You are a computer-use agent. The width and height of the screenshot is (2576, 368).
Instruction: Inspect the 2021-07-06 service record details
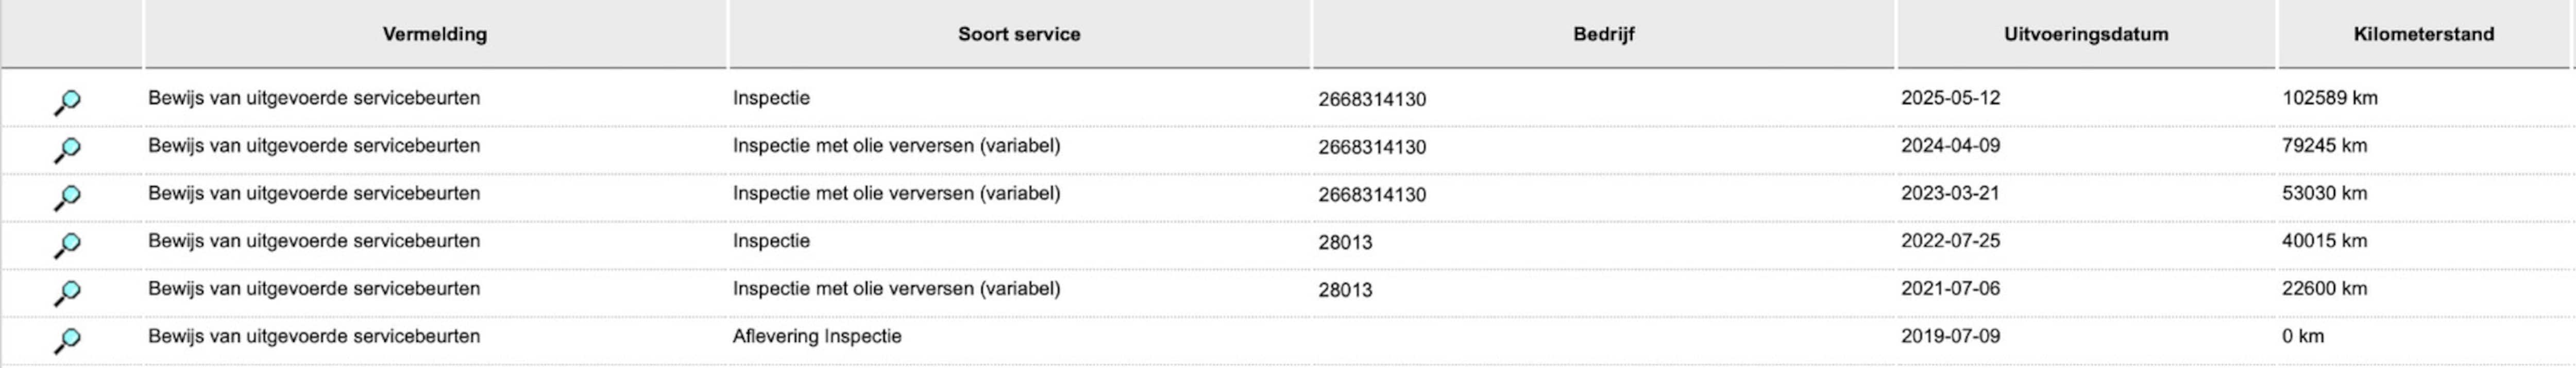67,292
